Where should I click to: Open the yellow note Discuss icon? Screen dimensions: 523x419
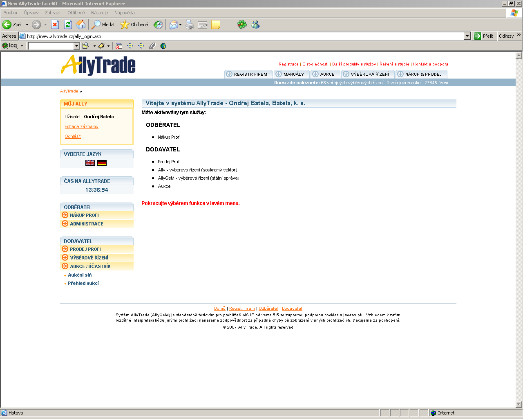pyautogui.click(x=216, y=25)
